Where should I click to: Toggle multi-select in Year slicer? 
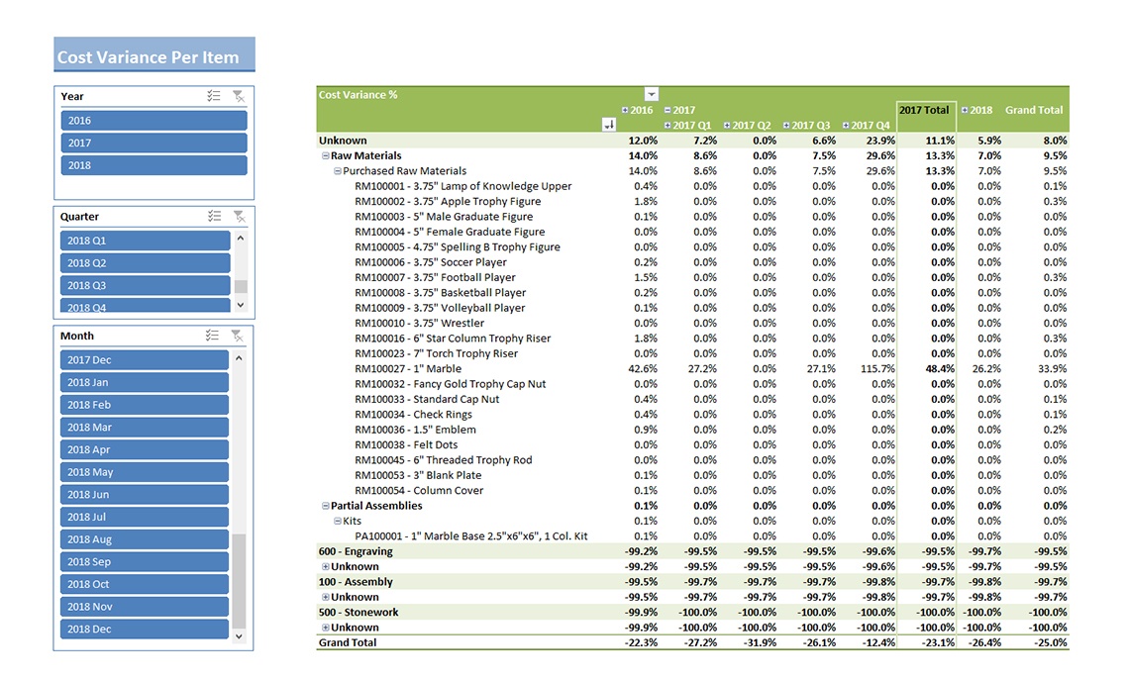point(213,96)
